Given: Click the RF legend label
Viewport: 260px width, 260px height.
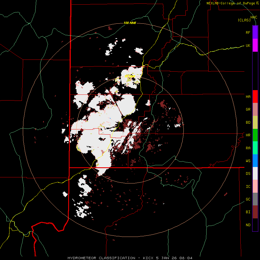Looking at the screenshot, I should [x=248, y=33].
